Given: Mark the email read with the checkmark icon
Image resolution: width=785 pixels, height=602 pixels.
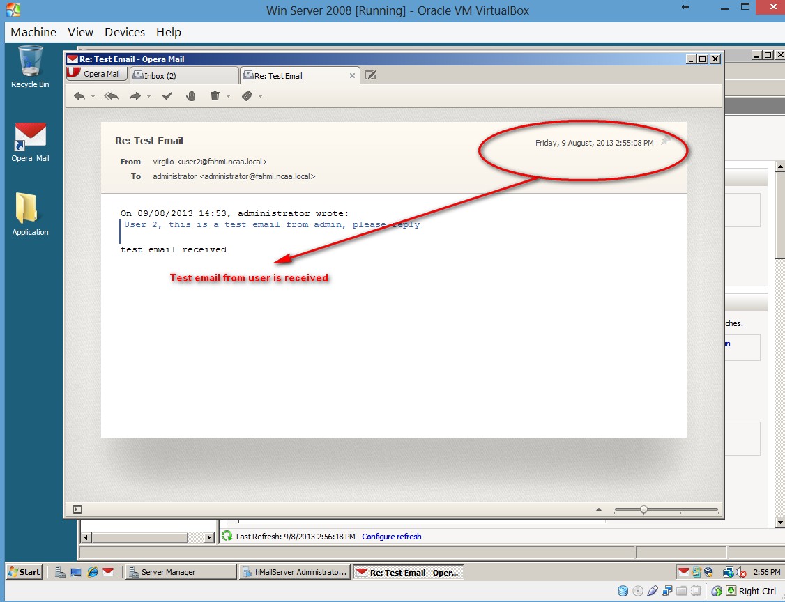Looking at the screenshot, I should 167,95.
